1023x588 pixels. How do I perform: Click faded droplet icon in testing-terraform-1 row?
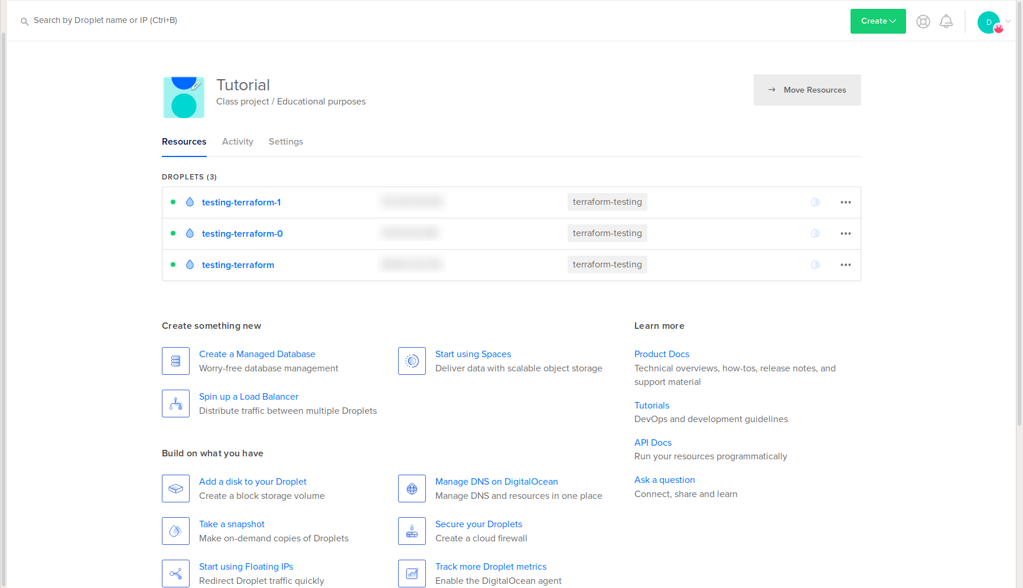815,202
